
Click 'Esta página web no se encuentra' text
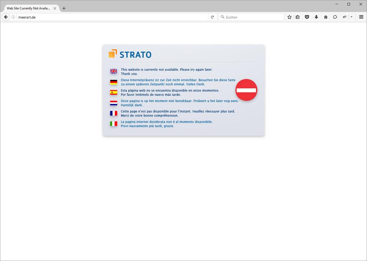coord(146,91)
